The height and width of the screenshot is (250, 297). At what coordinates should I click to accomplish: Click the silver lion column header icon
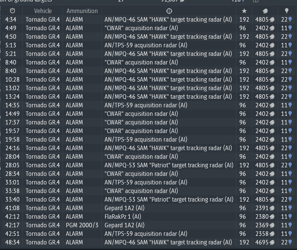(265, 11)
